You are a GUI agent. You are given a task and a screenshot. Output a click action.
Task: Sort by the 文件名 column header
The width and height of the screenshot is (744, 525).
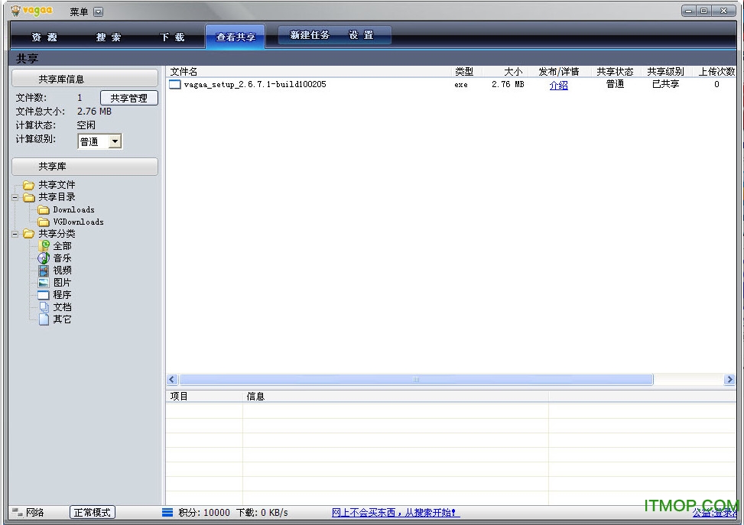[308, 72]
